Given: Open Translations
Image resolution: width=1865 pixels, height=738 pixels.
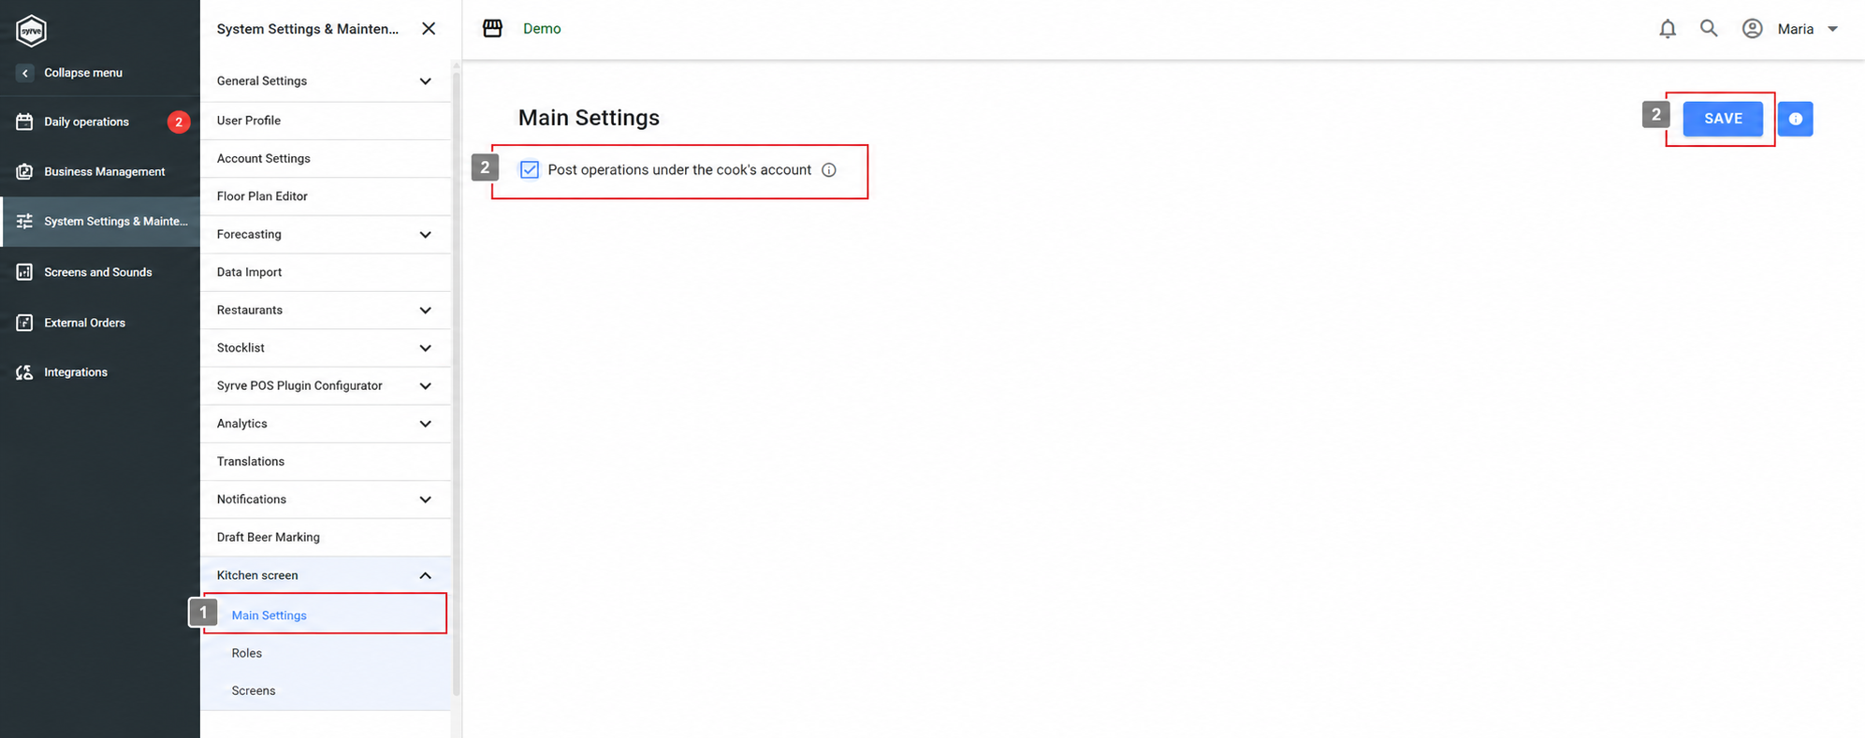Looking at the screenshot, I should (x=326, y=462).
